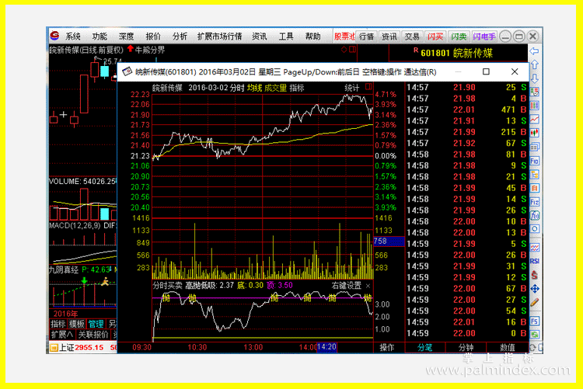Click the 闪电手 button
The image size is (583, 389).
[x=484, y=36]
